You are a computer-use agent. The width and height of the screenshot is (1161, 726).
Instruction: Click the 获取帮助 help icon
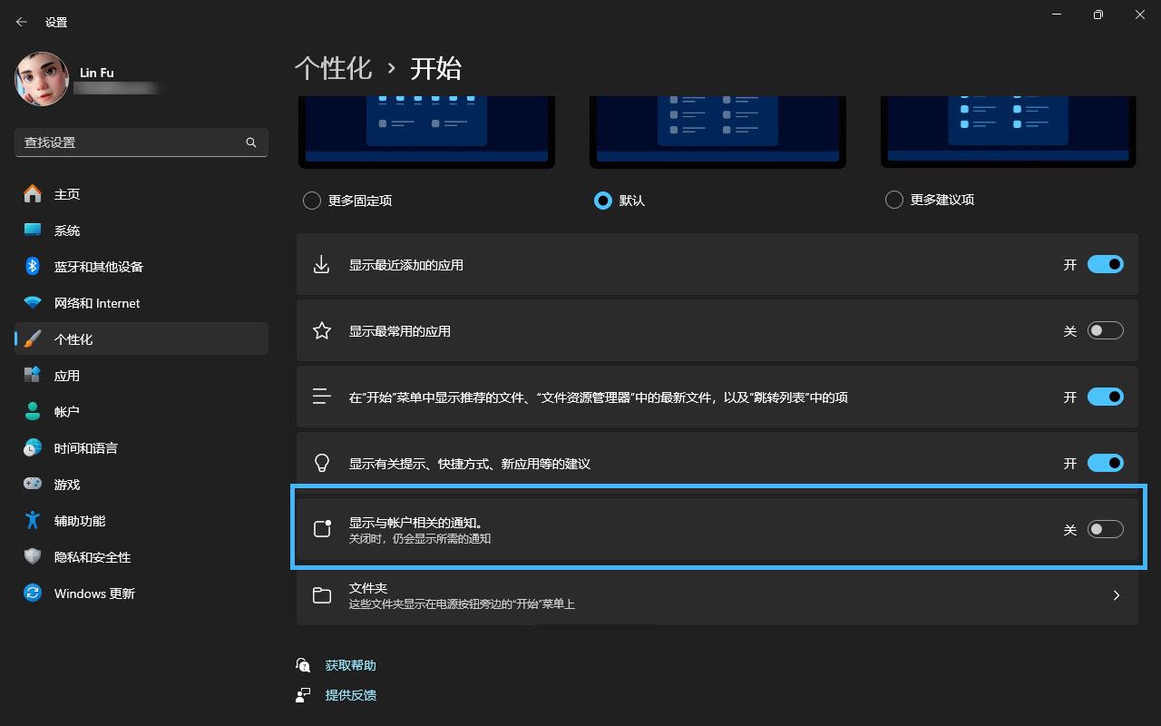(x=303, y=665)
